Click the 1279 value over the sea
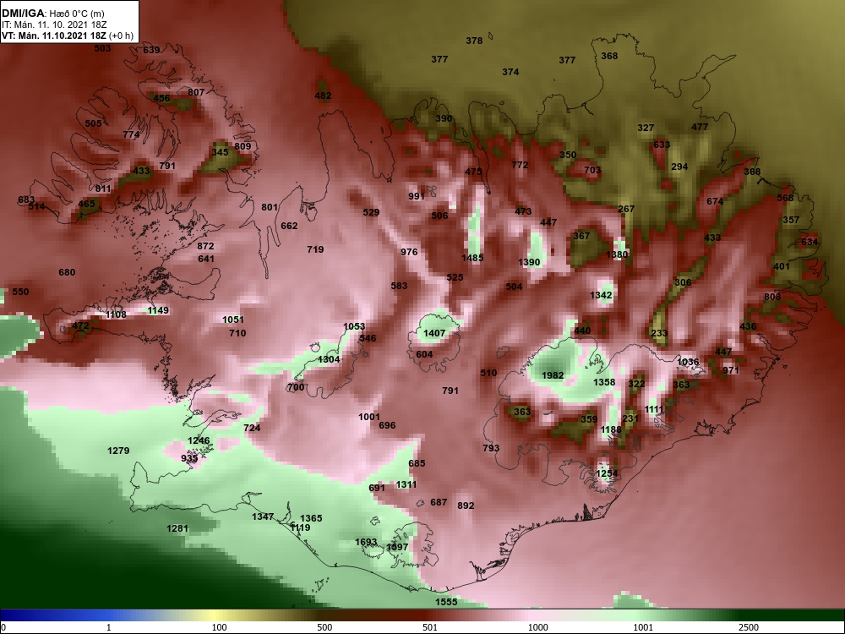The width and height of the screenshot is (845, 634). click(x=118, y=451)
